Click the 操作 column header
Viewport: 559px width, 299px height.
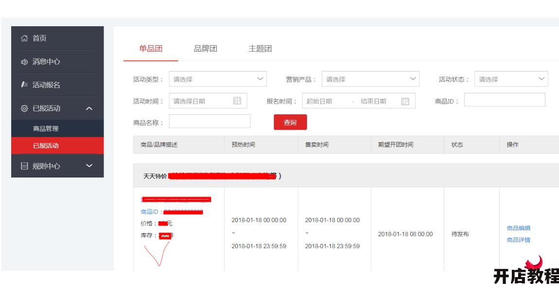click(x=513, y=145)
